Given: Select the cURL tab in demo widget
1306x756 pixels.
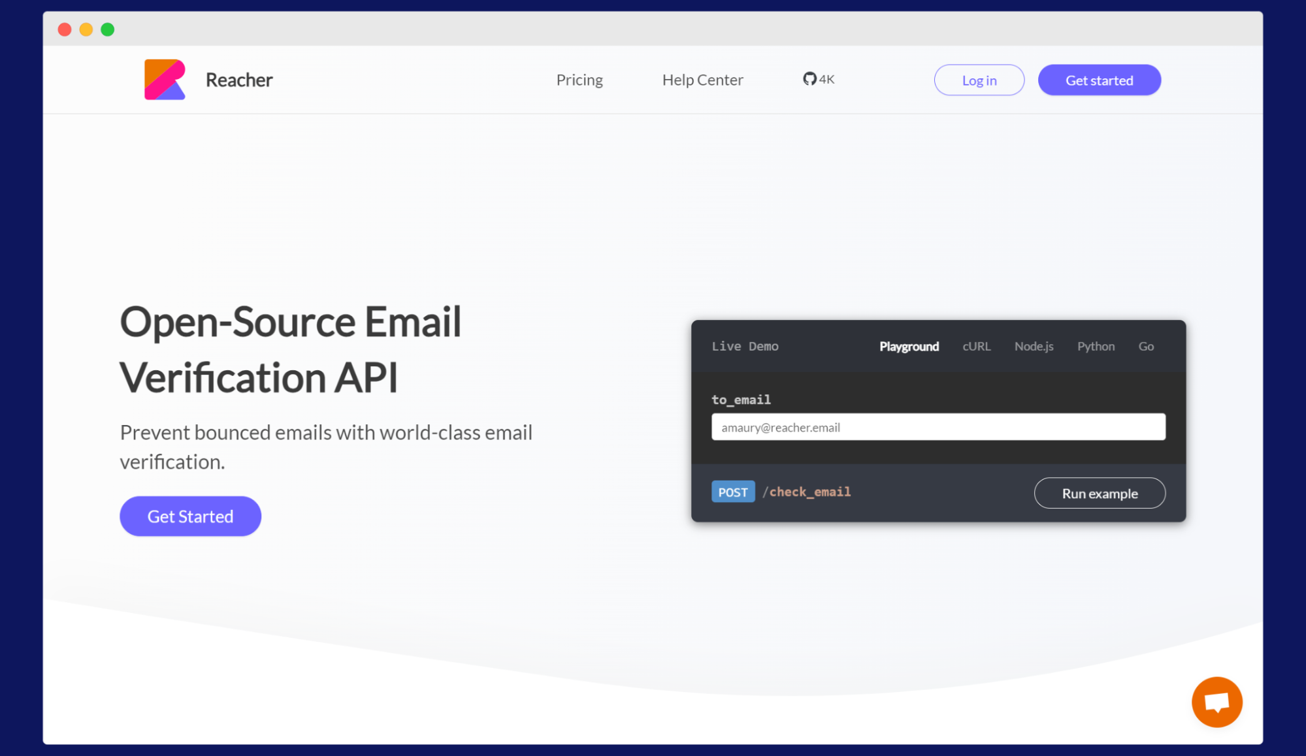Looking at the screenshot, I should tap(975, 345).
